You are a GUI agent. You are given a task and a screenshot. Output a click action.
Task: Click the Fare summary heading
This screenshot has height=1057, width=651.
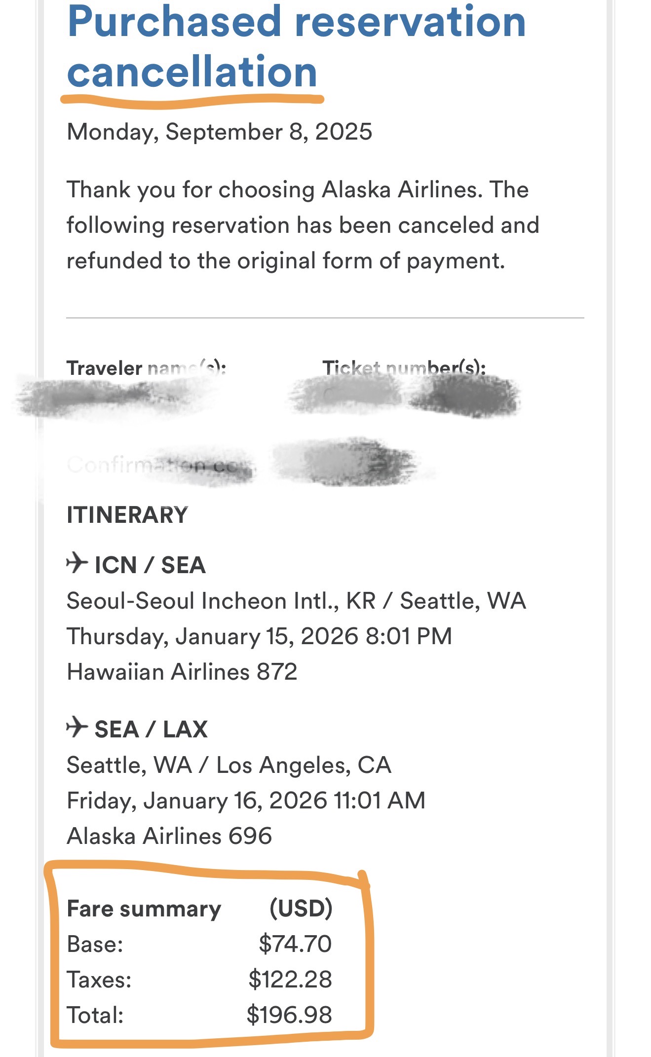[144, 909]
